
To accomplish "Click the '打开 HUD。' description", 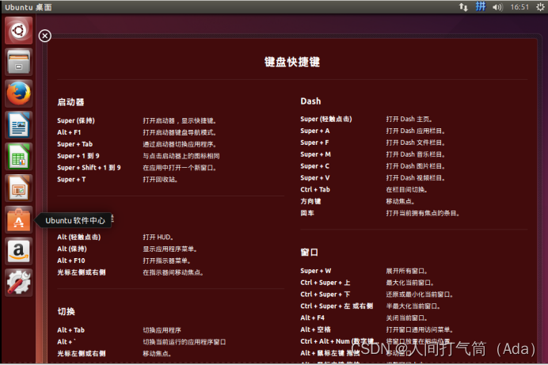I will tap(158, 238).
